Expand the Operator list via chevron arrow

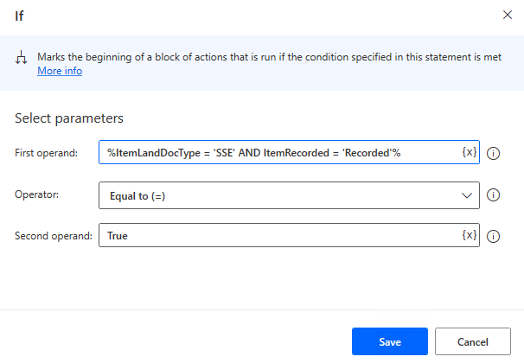pos(467,195)
